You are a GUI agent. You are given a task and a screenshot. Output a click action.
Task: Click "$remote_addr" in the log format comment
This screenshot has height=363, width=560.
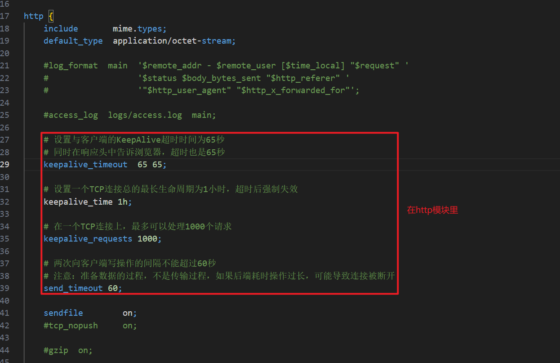click(x=173, y=66)
